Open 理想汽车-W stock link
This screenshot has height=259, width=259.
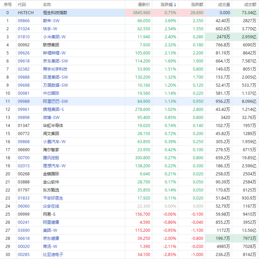[x=54, y=166]
